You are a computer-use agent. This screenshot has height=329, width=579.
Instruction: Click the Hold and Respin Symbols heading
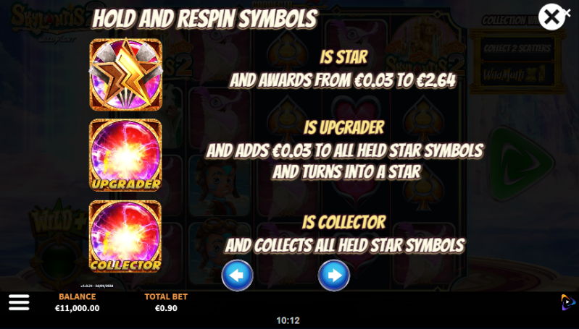pos(204,18)
